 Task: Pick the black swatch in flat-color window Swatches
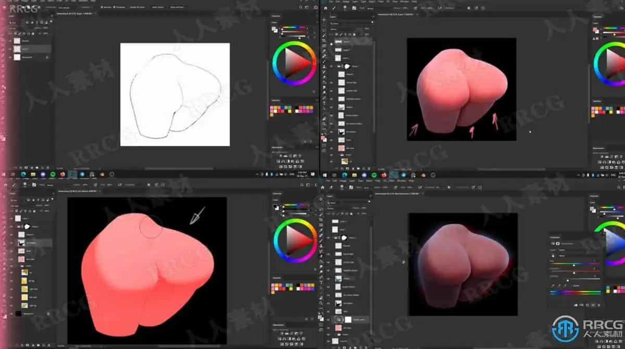pyautogui.click(x=298, y=285)
